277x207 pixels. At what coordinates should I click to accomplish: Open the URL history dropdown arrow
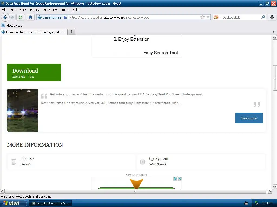coord(208,17)
